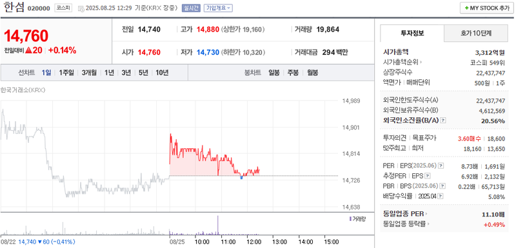
Task: Select the 10년 line chart period
Action: (x=162, y=73)
